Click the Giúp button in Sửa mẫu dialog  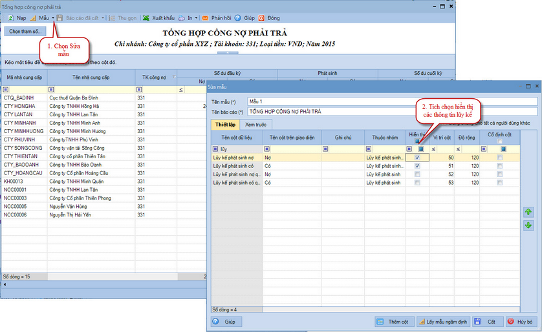click(226, 322)
